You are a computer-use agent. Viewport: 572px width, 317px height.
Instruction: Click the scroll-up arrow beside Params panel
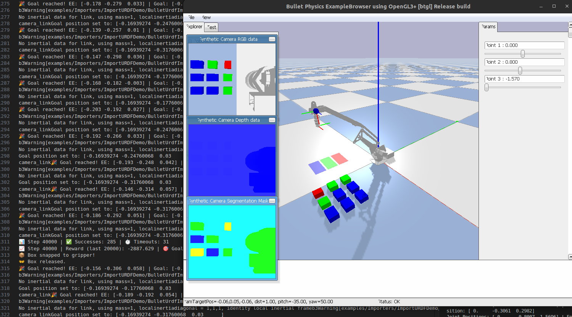(570, 24)
